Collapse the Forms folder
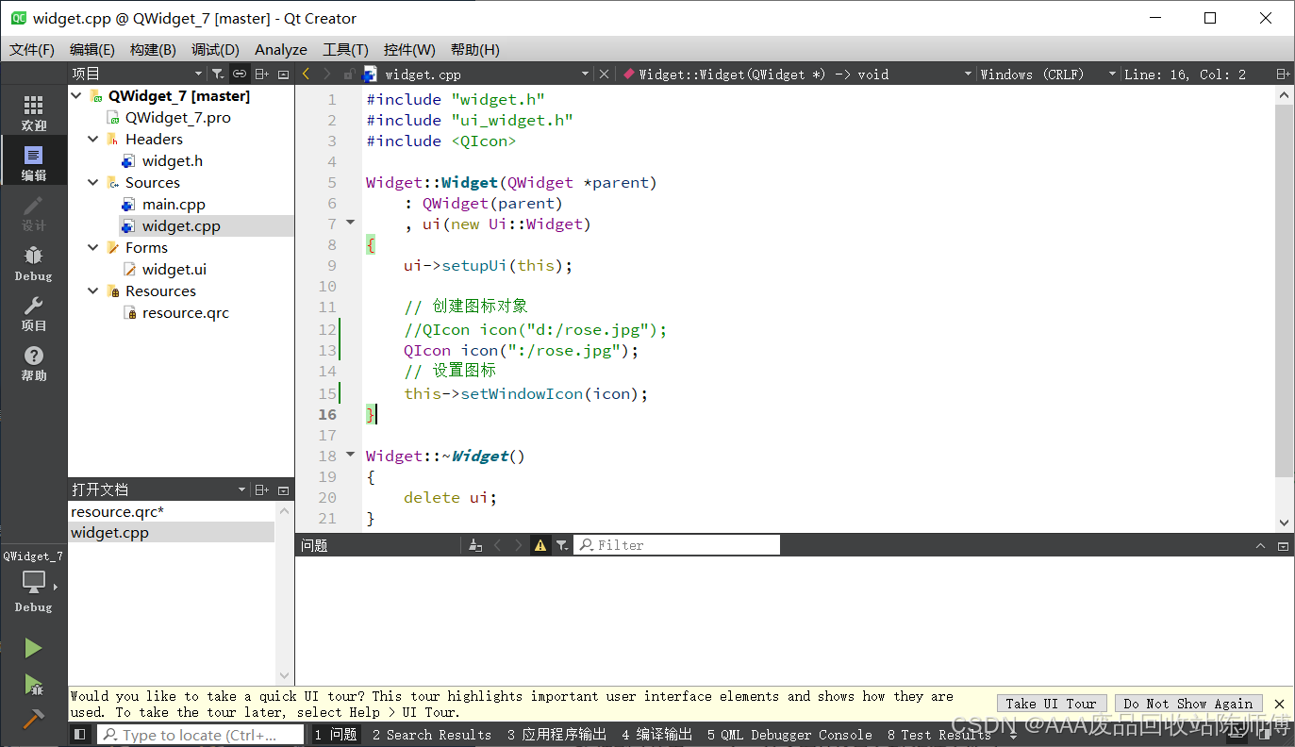This screenshot has height=747, width=1295. [x=92, y=247]
